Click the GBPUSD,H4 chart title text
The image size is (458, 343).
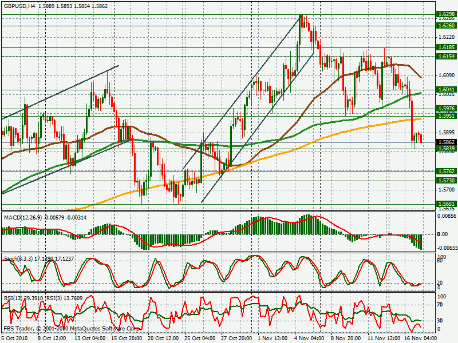point(19,6)
